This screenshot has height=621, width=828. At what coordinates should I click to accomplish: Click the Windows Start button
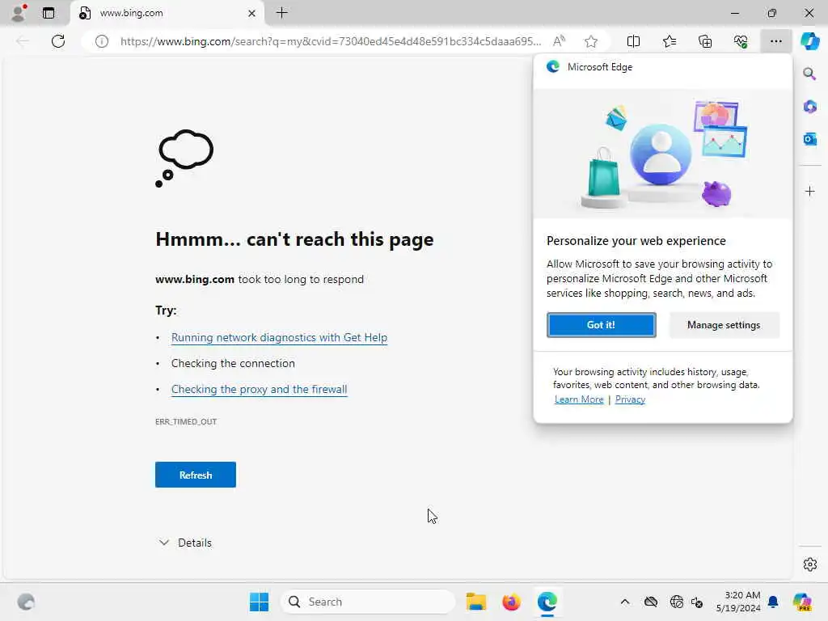(x=259, y=602)
